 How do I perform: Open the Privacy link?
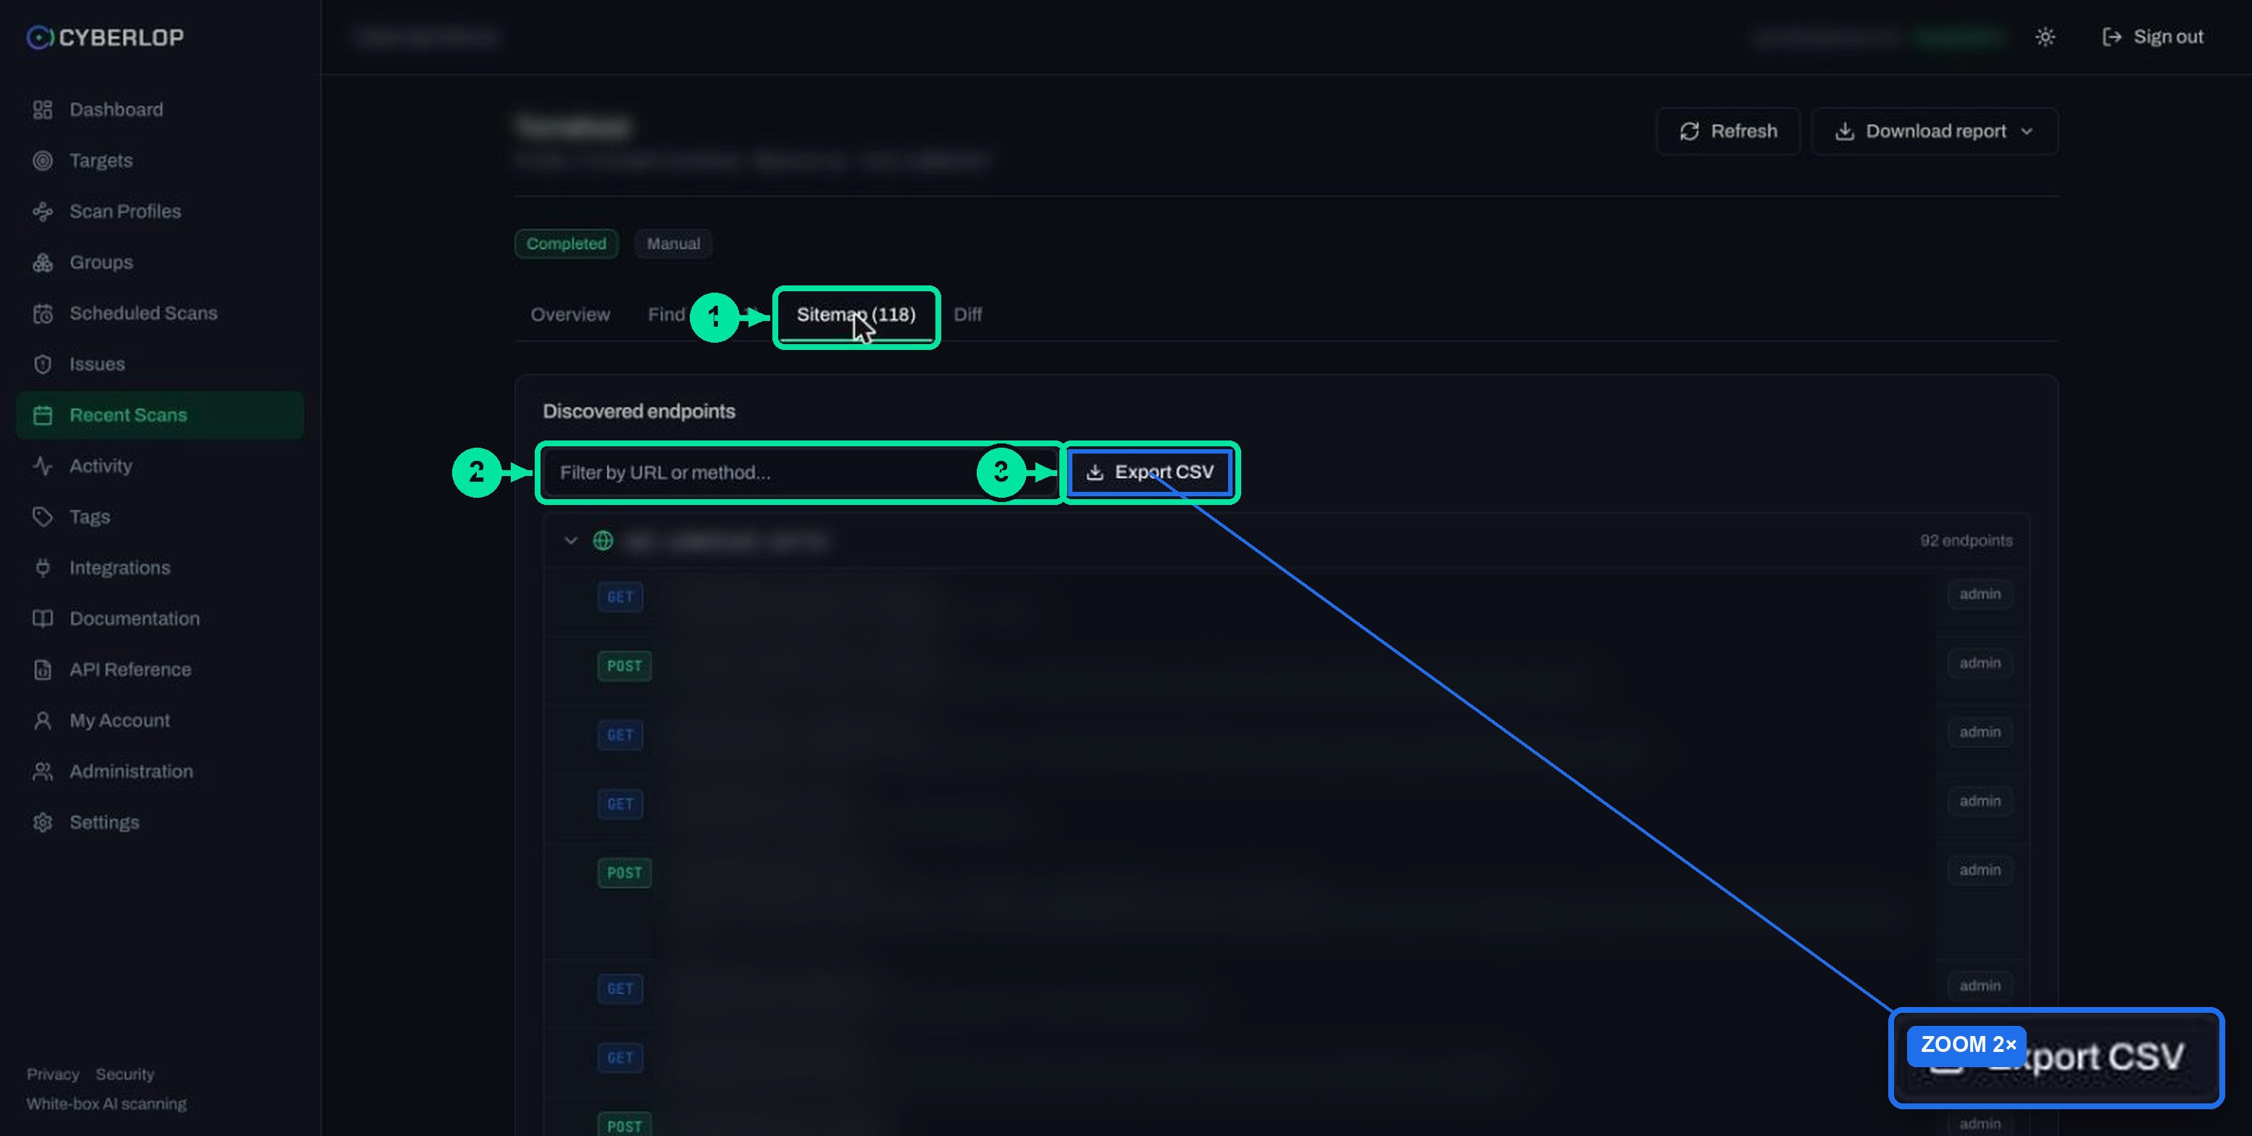click(52, 1074)
